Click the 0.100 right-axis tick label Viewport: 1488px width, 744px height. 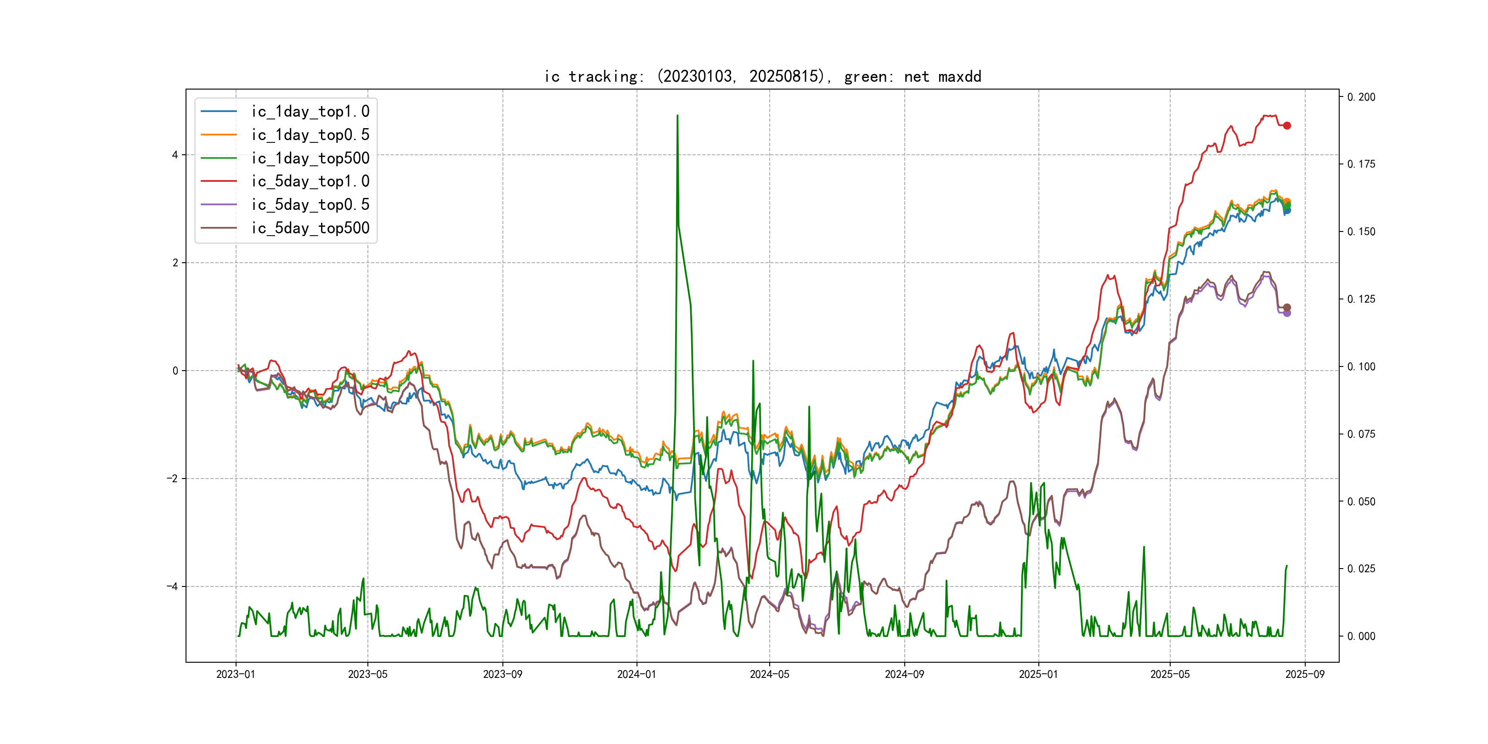coord(1361,367)
